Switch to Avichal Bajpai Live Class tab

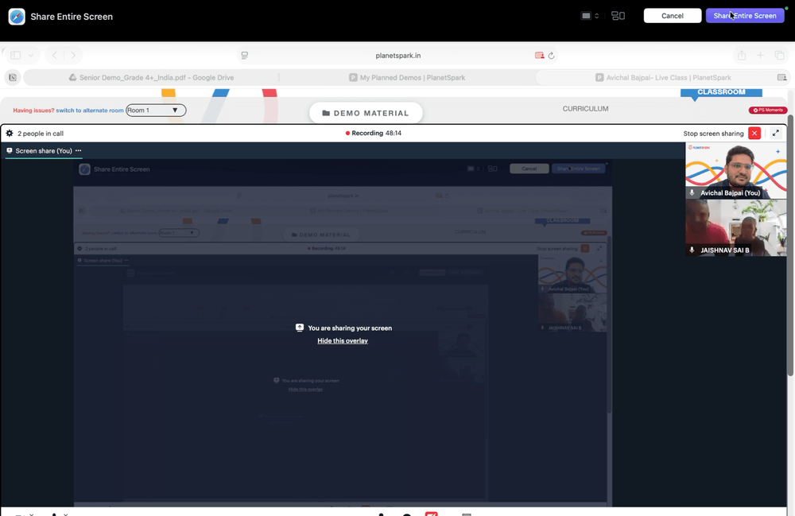(663, 78)
